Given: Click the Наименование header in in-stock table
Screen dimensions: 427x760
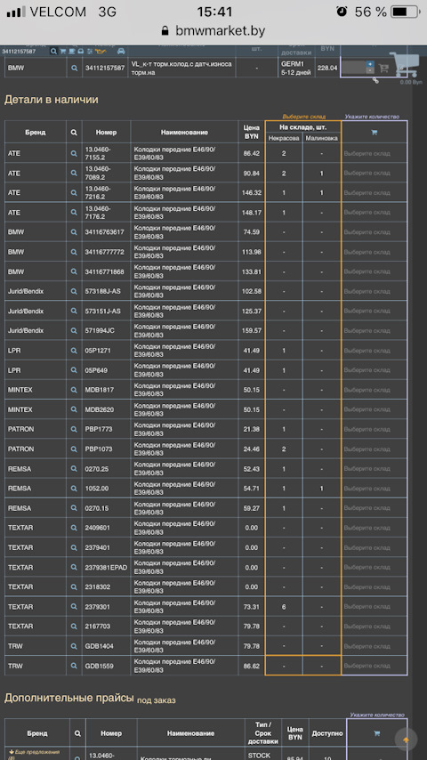Looking at the screenshot, I should point(184,133).
